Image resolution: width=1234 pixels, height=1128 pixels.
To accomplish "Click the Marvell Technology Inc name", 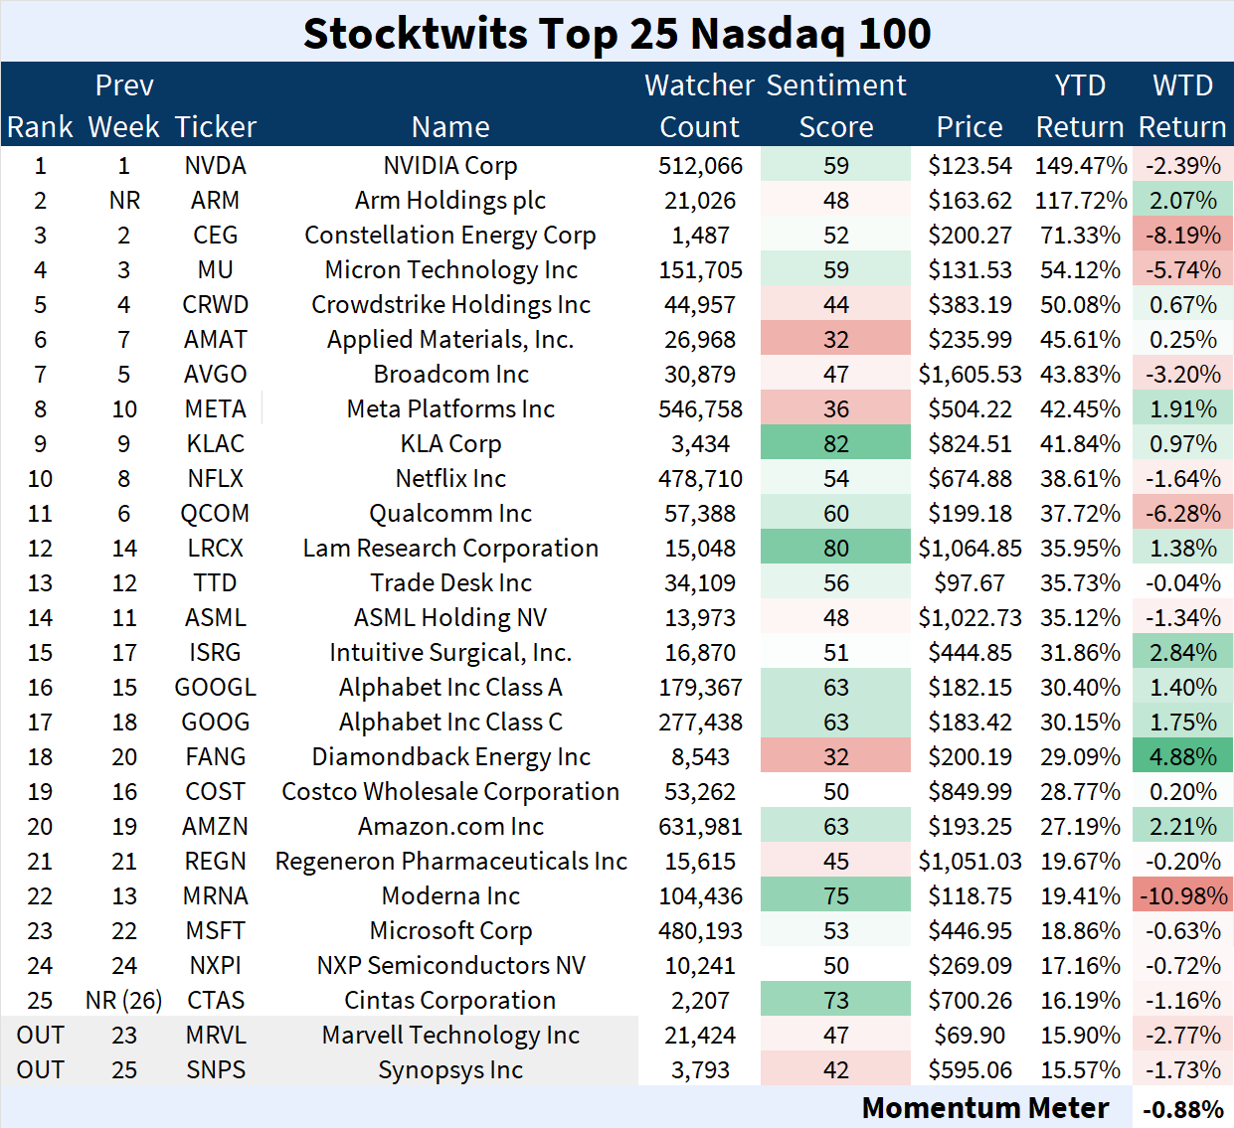I will pos(450,1036).
